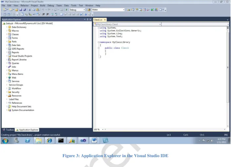The image size is (231, 167).
Task: Click the editor vertical scrollbar
Action: (228, 67)
